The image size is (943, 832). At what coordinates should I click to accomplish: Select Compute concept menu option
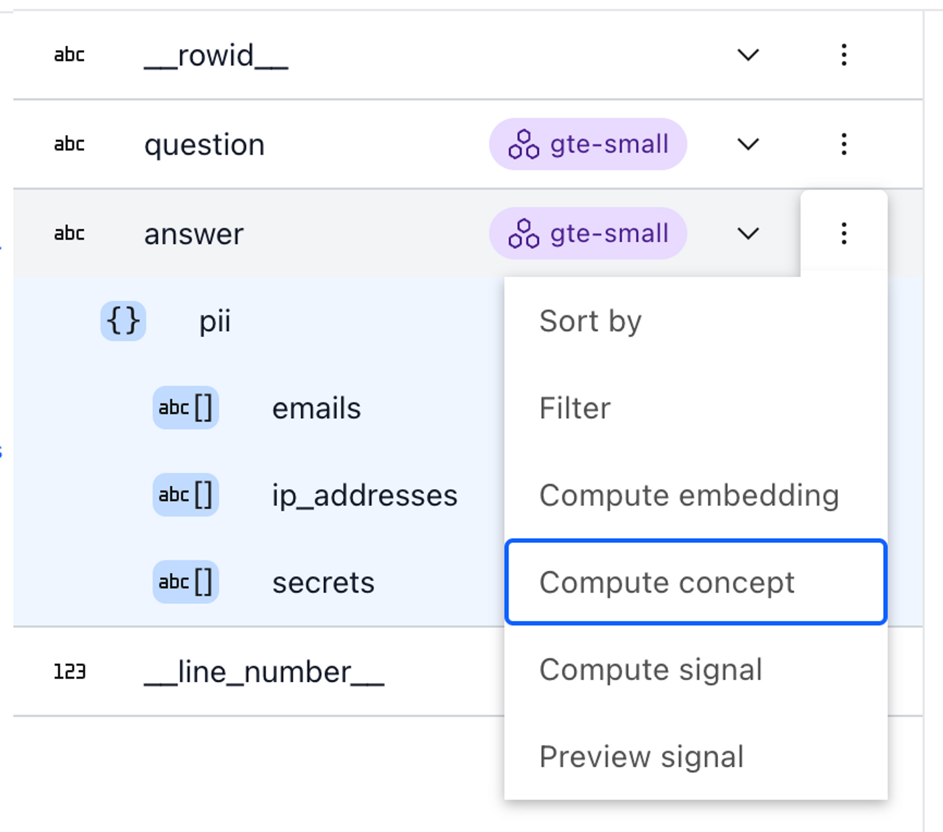point(695,582)
